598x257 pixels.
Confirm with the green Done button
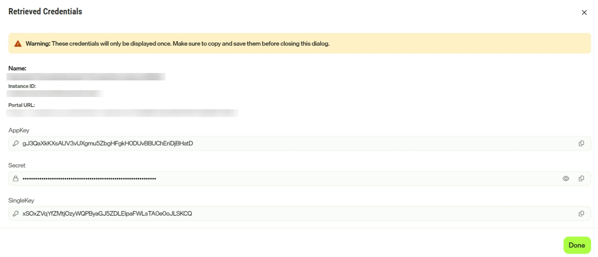tap(577, 245)
